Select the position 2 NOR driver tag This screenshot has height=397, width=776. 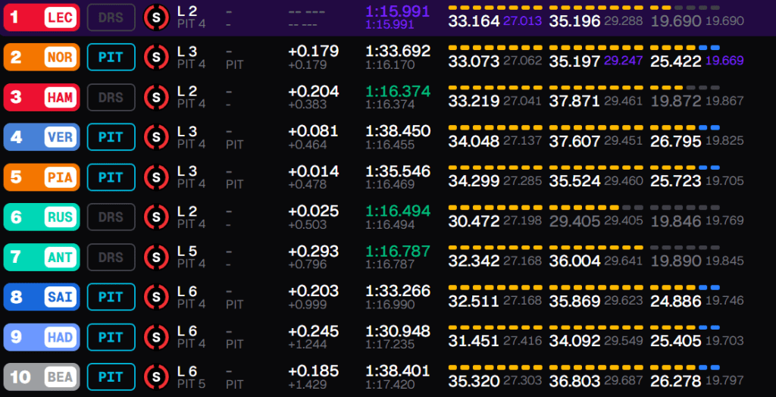[x=42, y=58]
